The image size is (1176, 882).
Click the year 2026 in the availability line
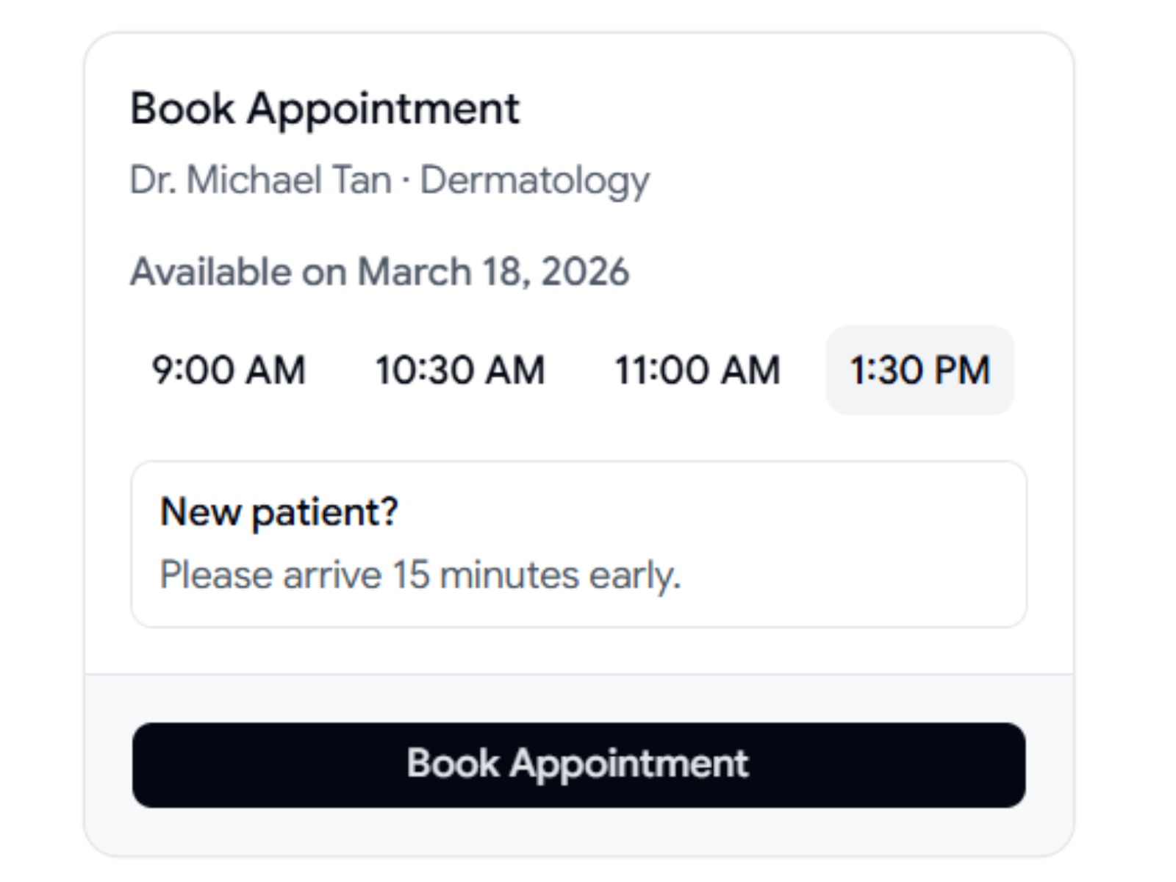(x=586, y=272)
